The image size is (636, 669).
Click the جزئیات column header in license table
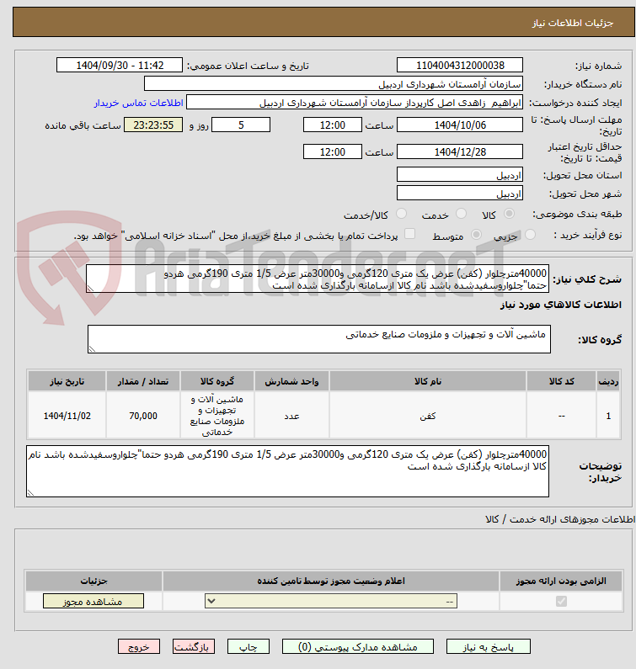click(94, 581)
